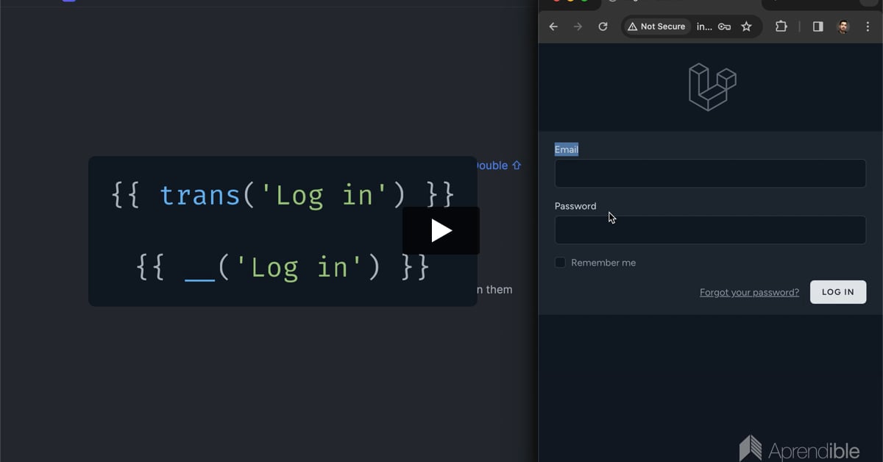
Task: Open the Not Secure site info badge
Action: tap(656, 26)
